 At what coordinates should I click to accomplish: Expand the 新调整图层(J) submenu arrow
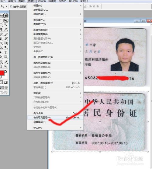(x=81, y=34)
